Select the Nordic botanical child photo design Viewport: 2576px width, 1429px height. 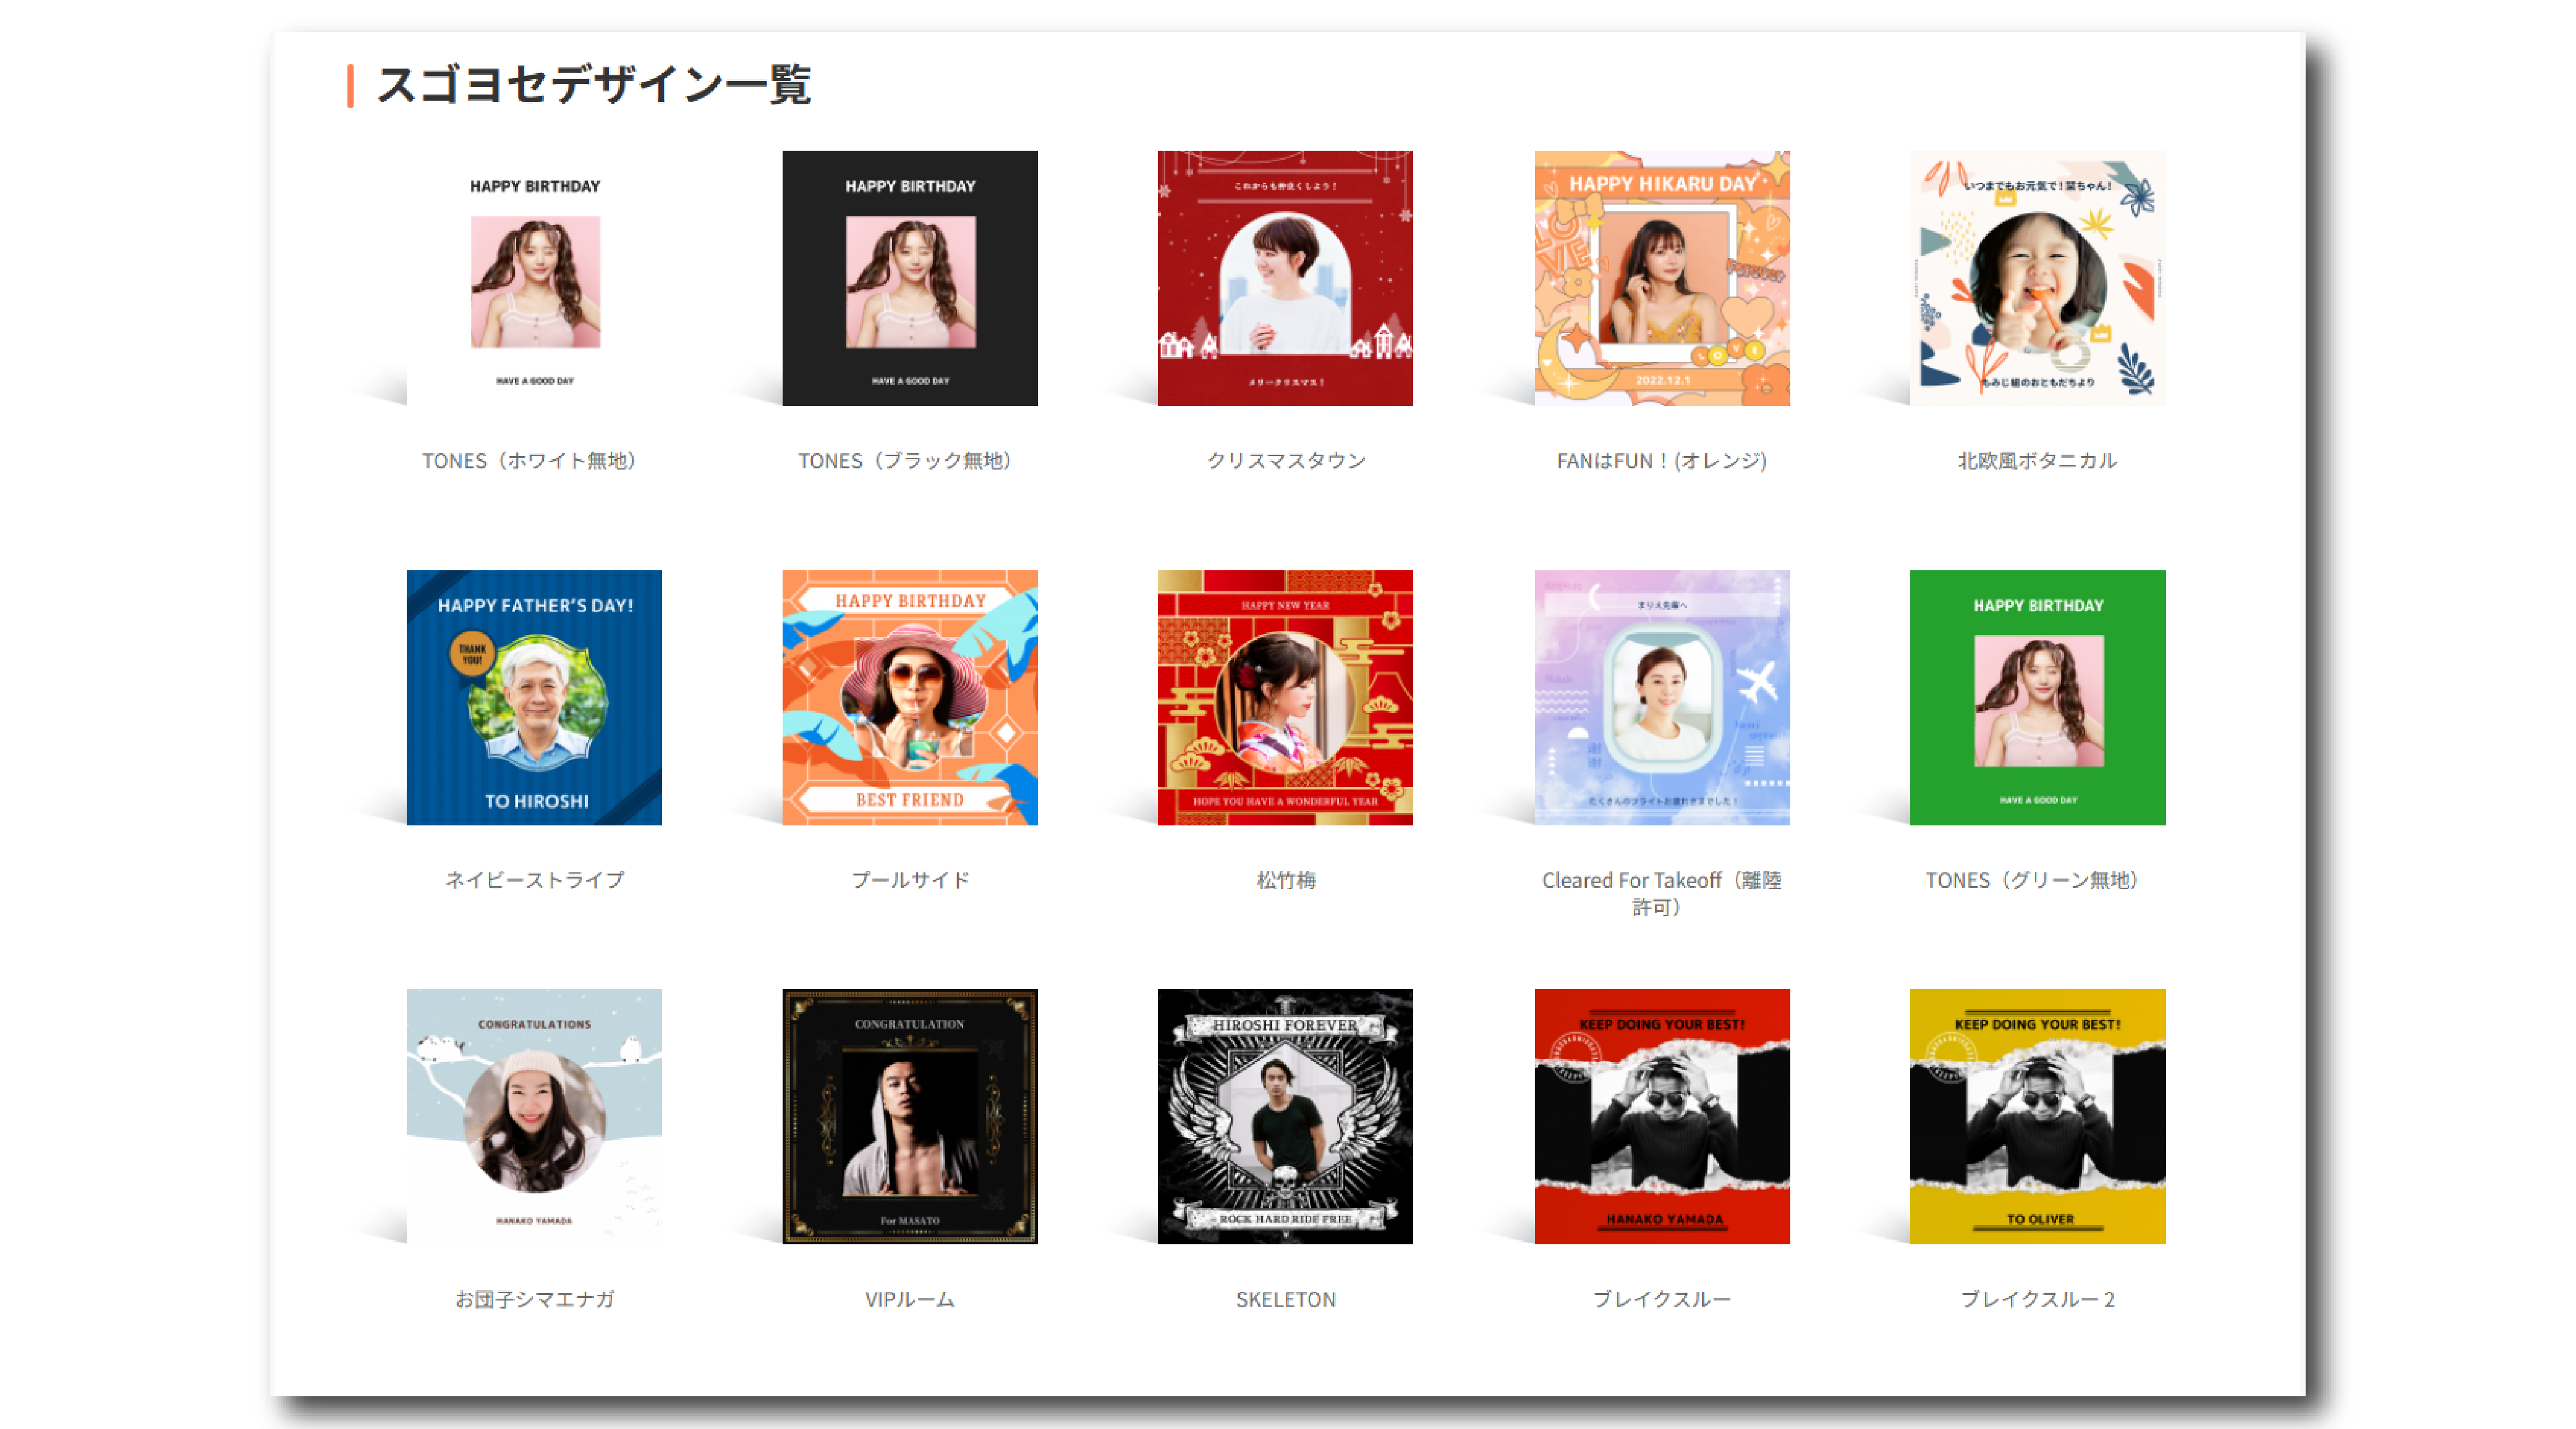[x=2037, y=278]
